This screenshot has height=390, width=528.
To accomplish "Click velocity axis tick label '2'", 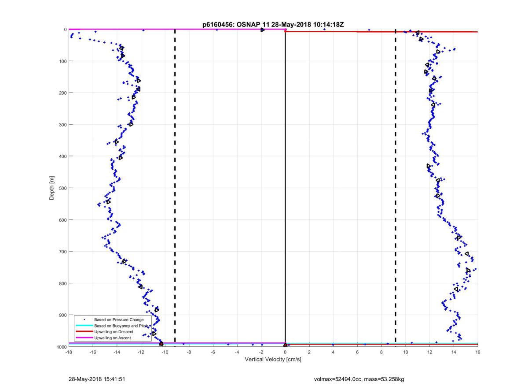I will [x=309, y=353].
